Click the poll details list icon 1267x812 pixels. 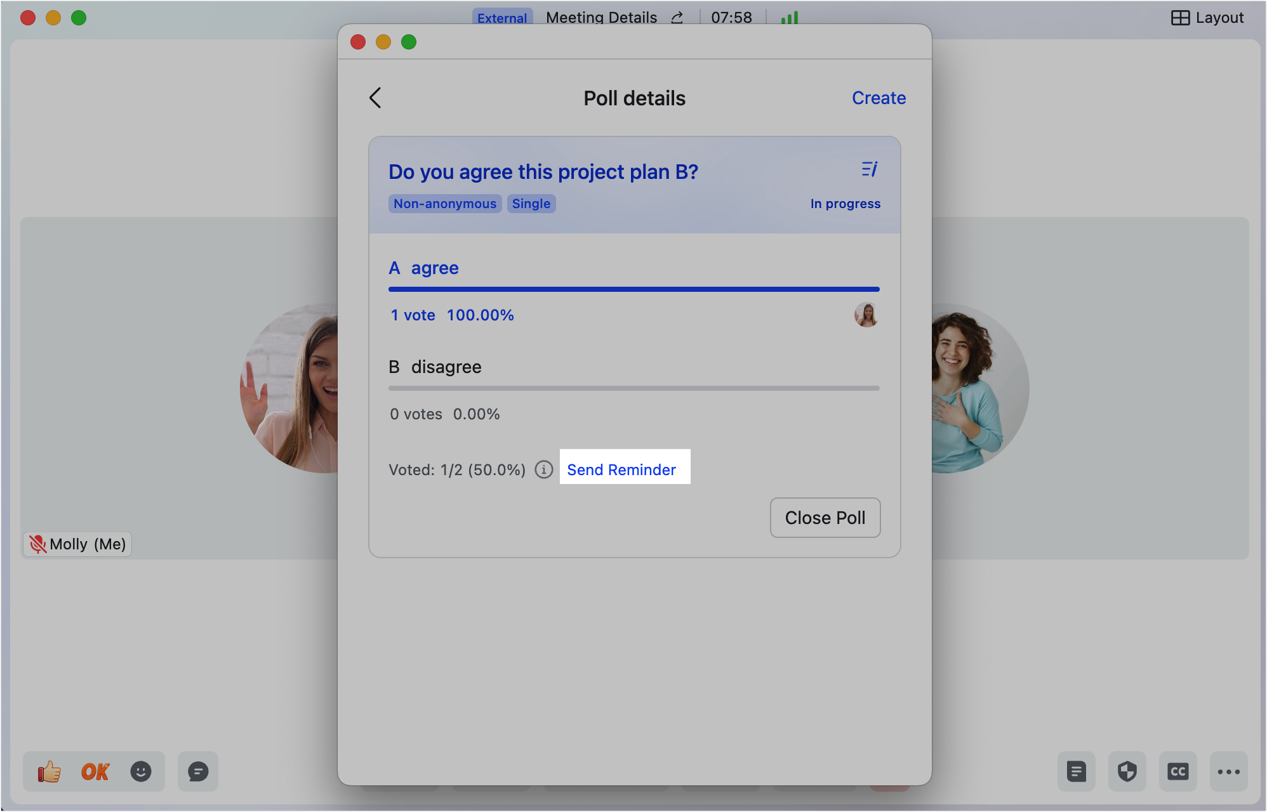[x=870, y=169]
